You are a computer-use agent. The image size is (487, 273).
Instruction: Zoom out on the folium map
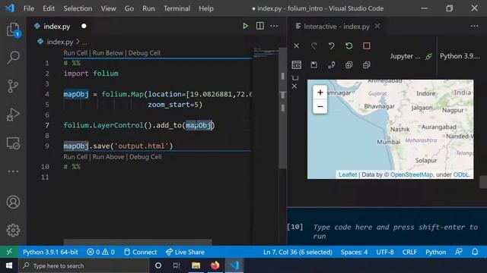coord(320,106)
